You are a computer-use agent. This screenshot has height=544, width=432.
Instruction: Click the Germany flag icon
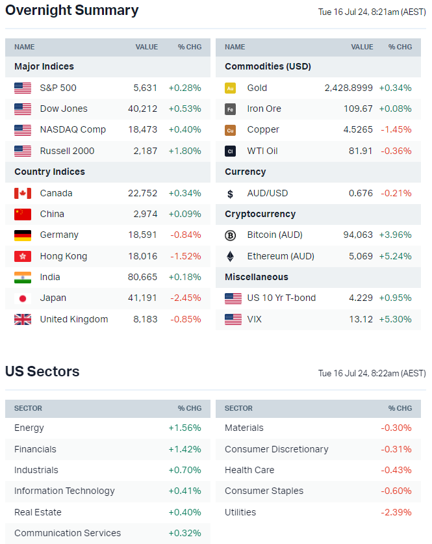click(23, 235)
